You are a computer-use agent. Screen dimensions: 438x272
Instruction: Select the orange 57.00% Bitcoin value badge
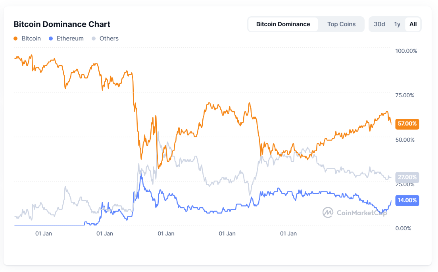pyautogui.click(x=407, y=124)
